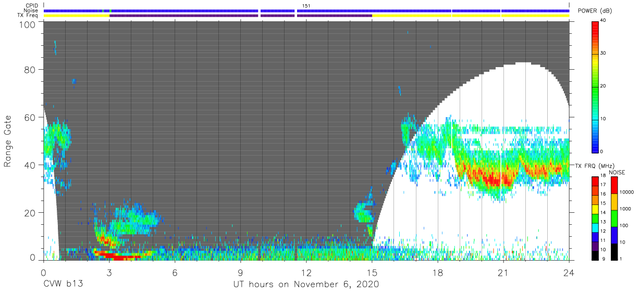
Task: Click the UT hours November 6, 2020 title
Action: tap(306, 285)
